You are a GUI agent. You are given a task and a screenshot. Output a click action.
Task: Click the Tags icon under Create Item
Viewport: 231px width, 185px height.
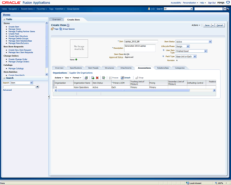tap(53, 29)
